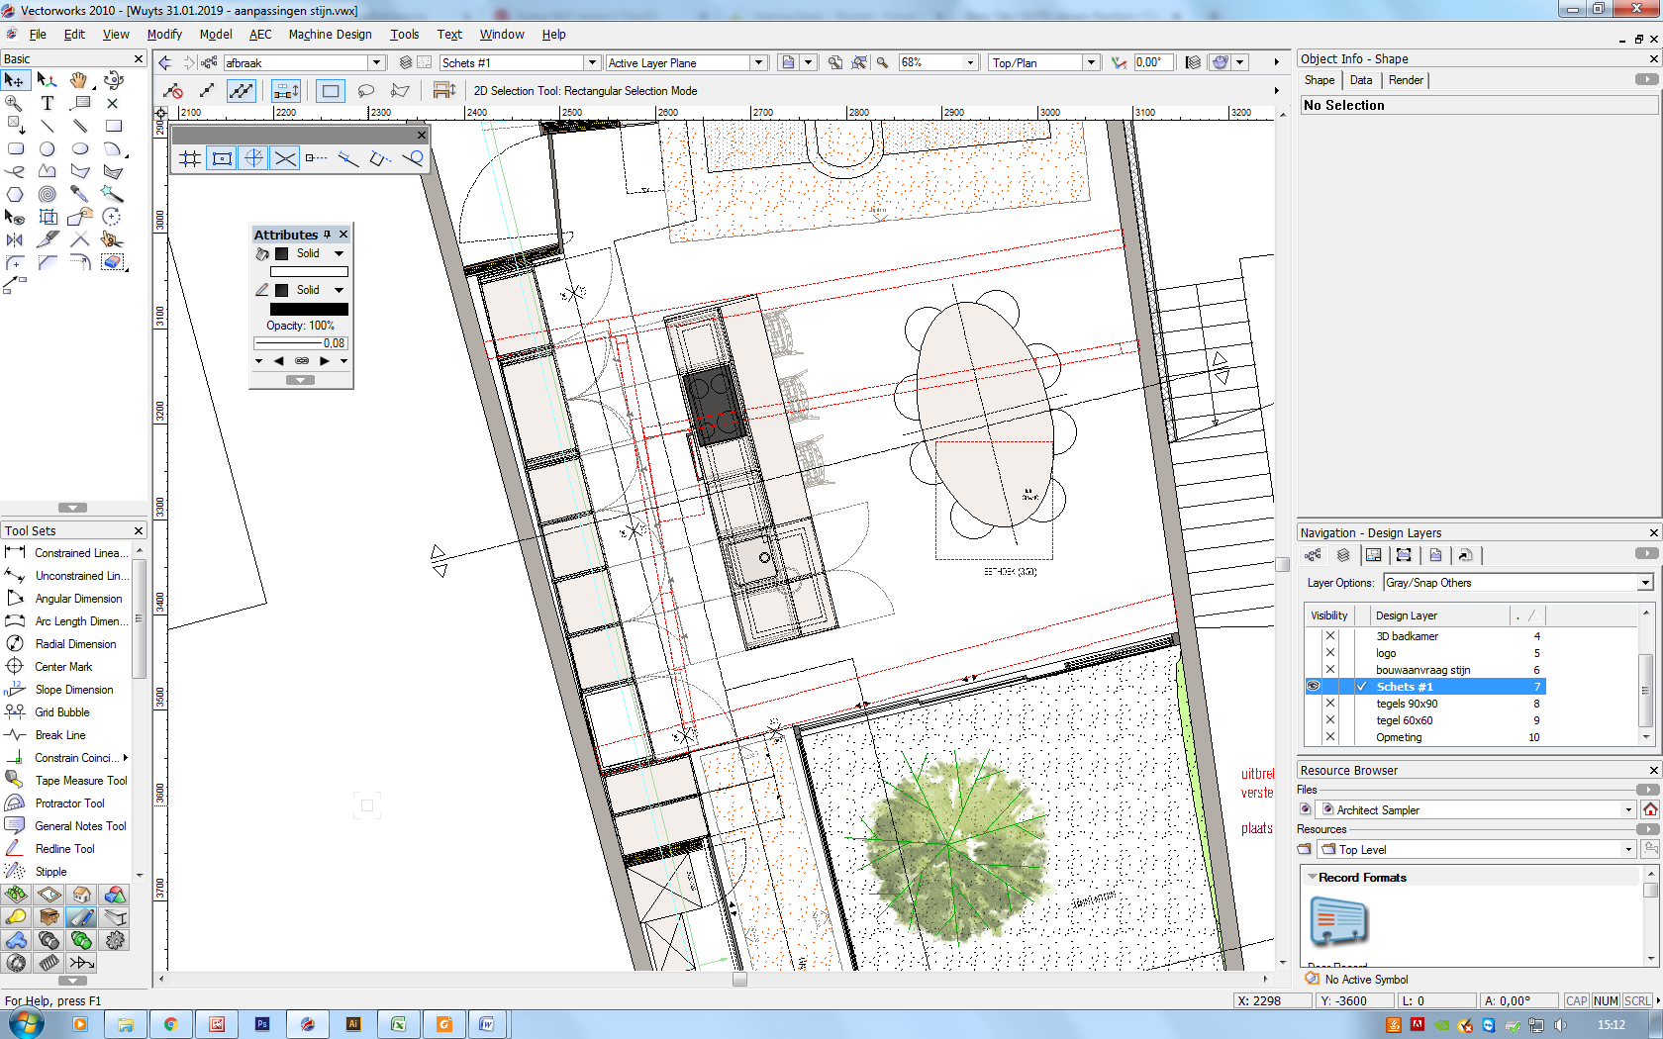Choose the Circle drawing tool
The height and width of the screenshot is (1039, 1663).
(47, 148)
